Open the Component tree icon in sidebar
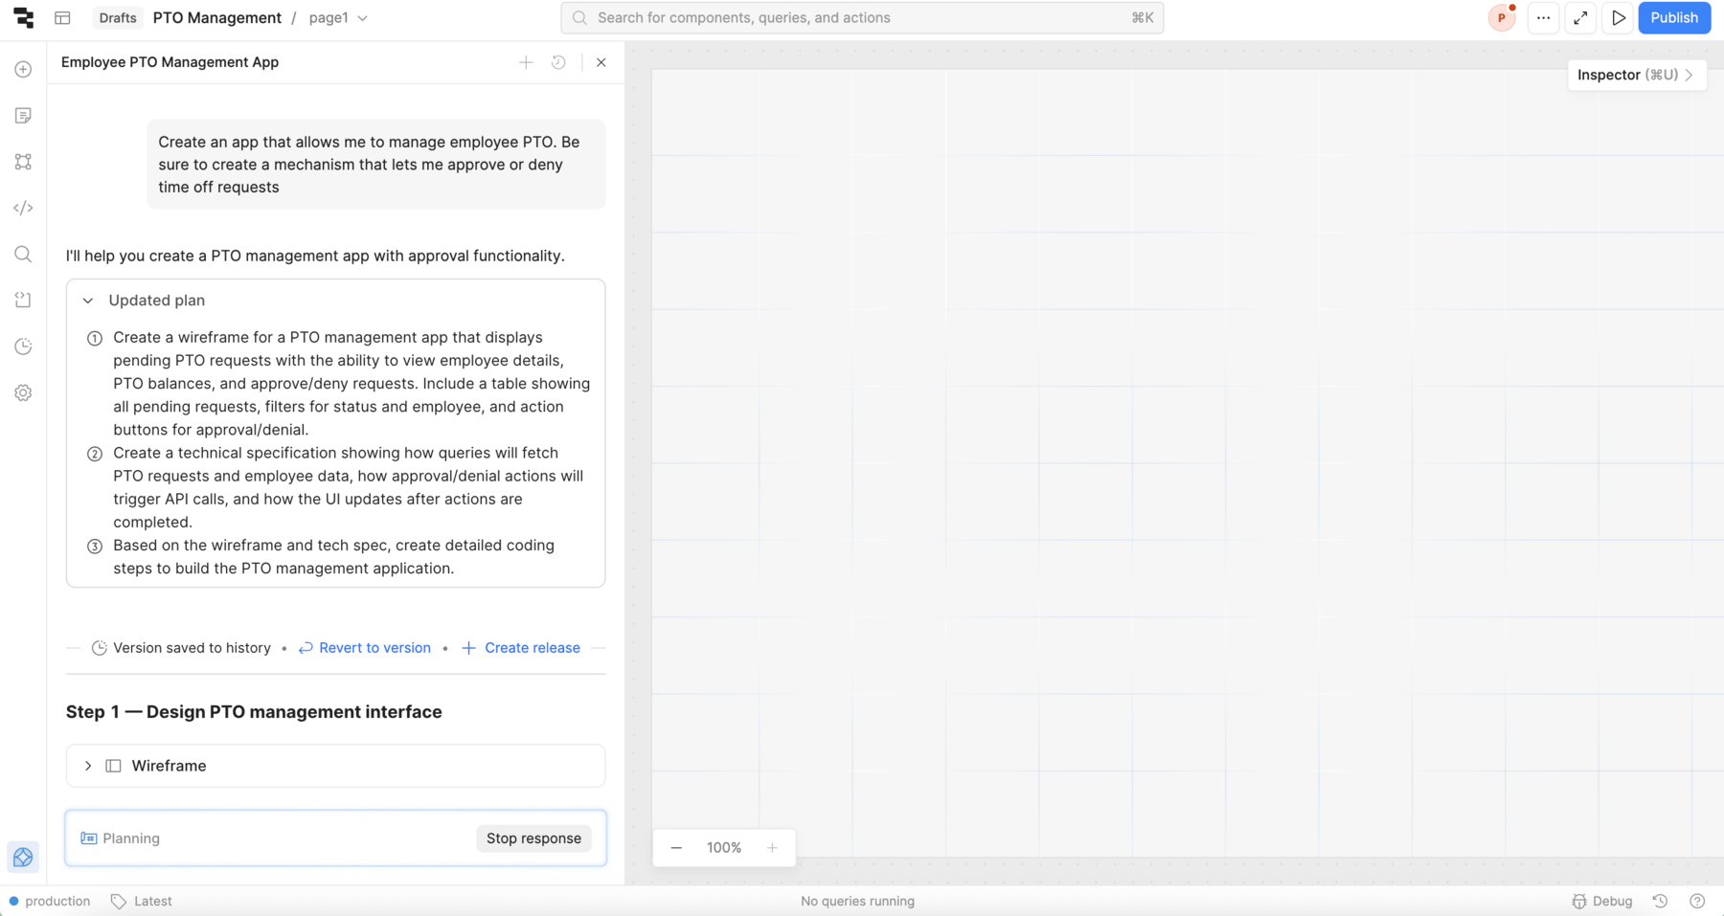Screen dimensions: 1724x916 23,162
